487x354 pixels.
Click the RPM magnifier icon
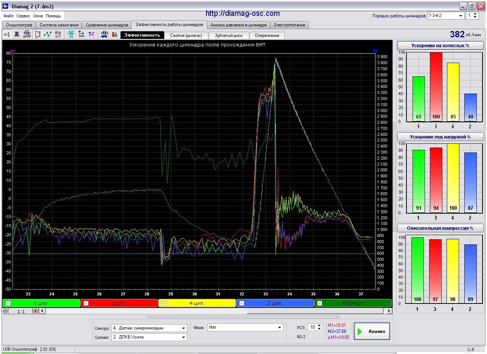27,34
